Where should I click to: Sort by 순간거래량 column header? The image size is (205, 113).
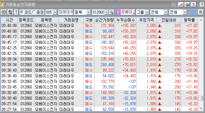[x=105, y=20]
